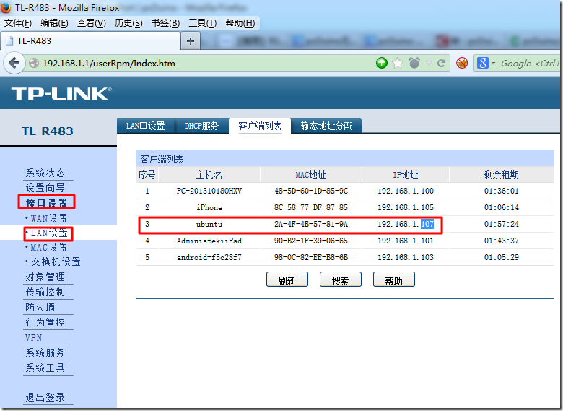
Task: Expand 行为管控 in the sidebar
Action: 45,322
